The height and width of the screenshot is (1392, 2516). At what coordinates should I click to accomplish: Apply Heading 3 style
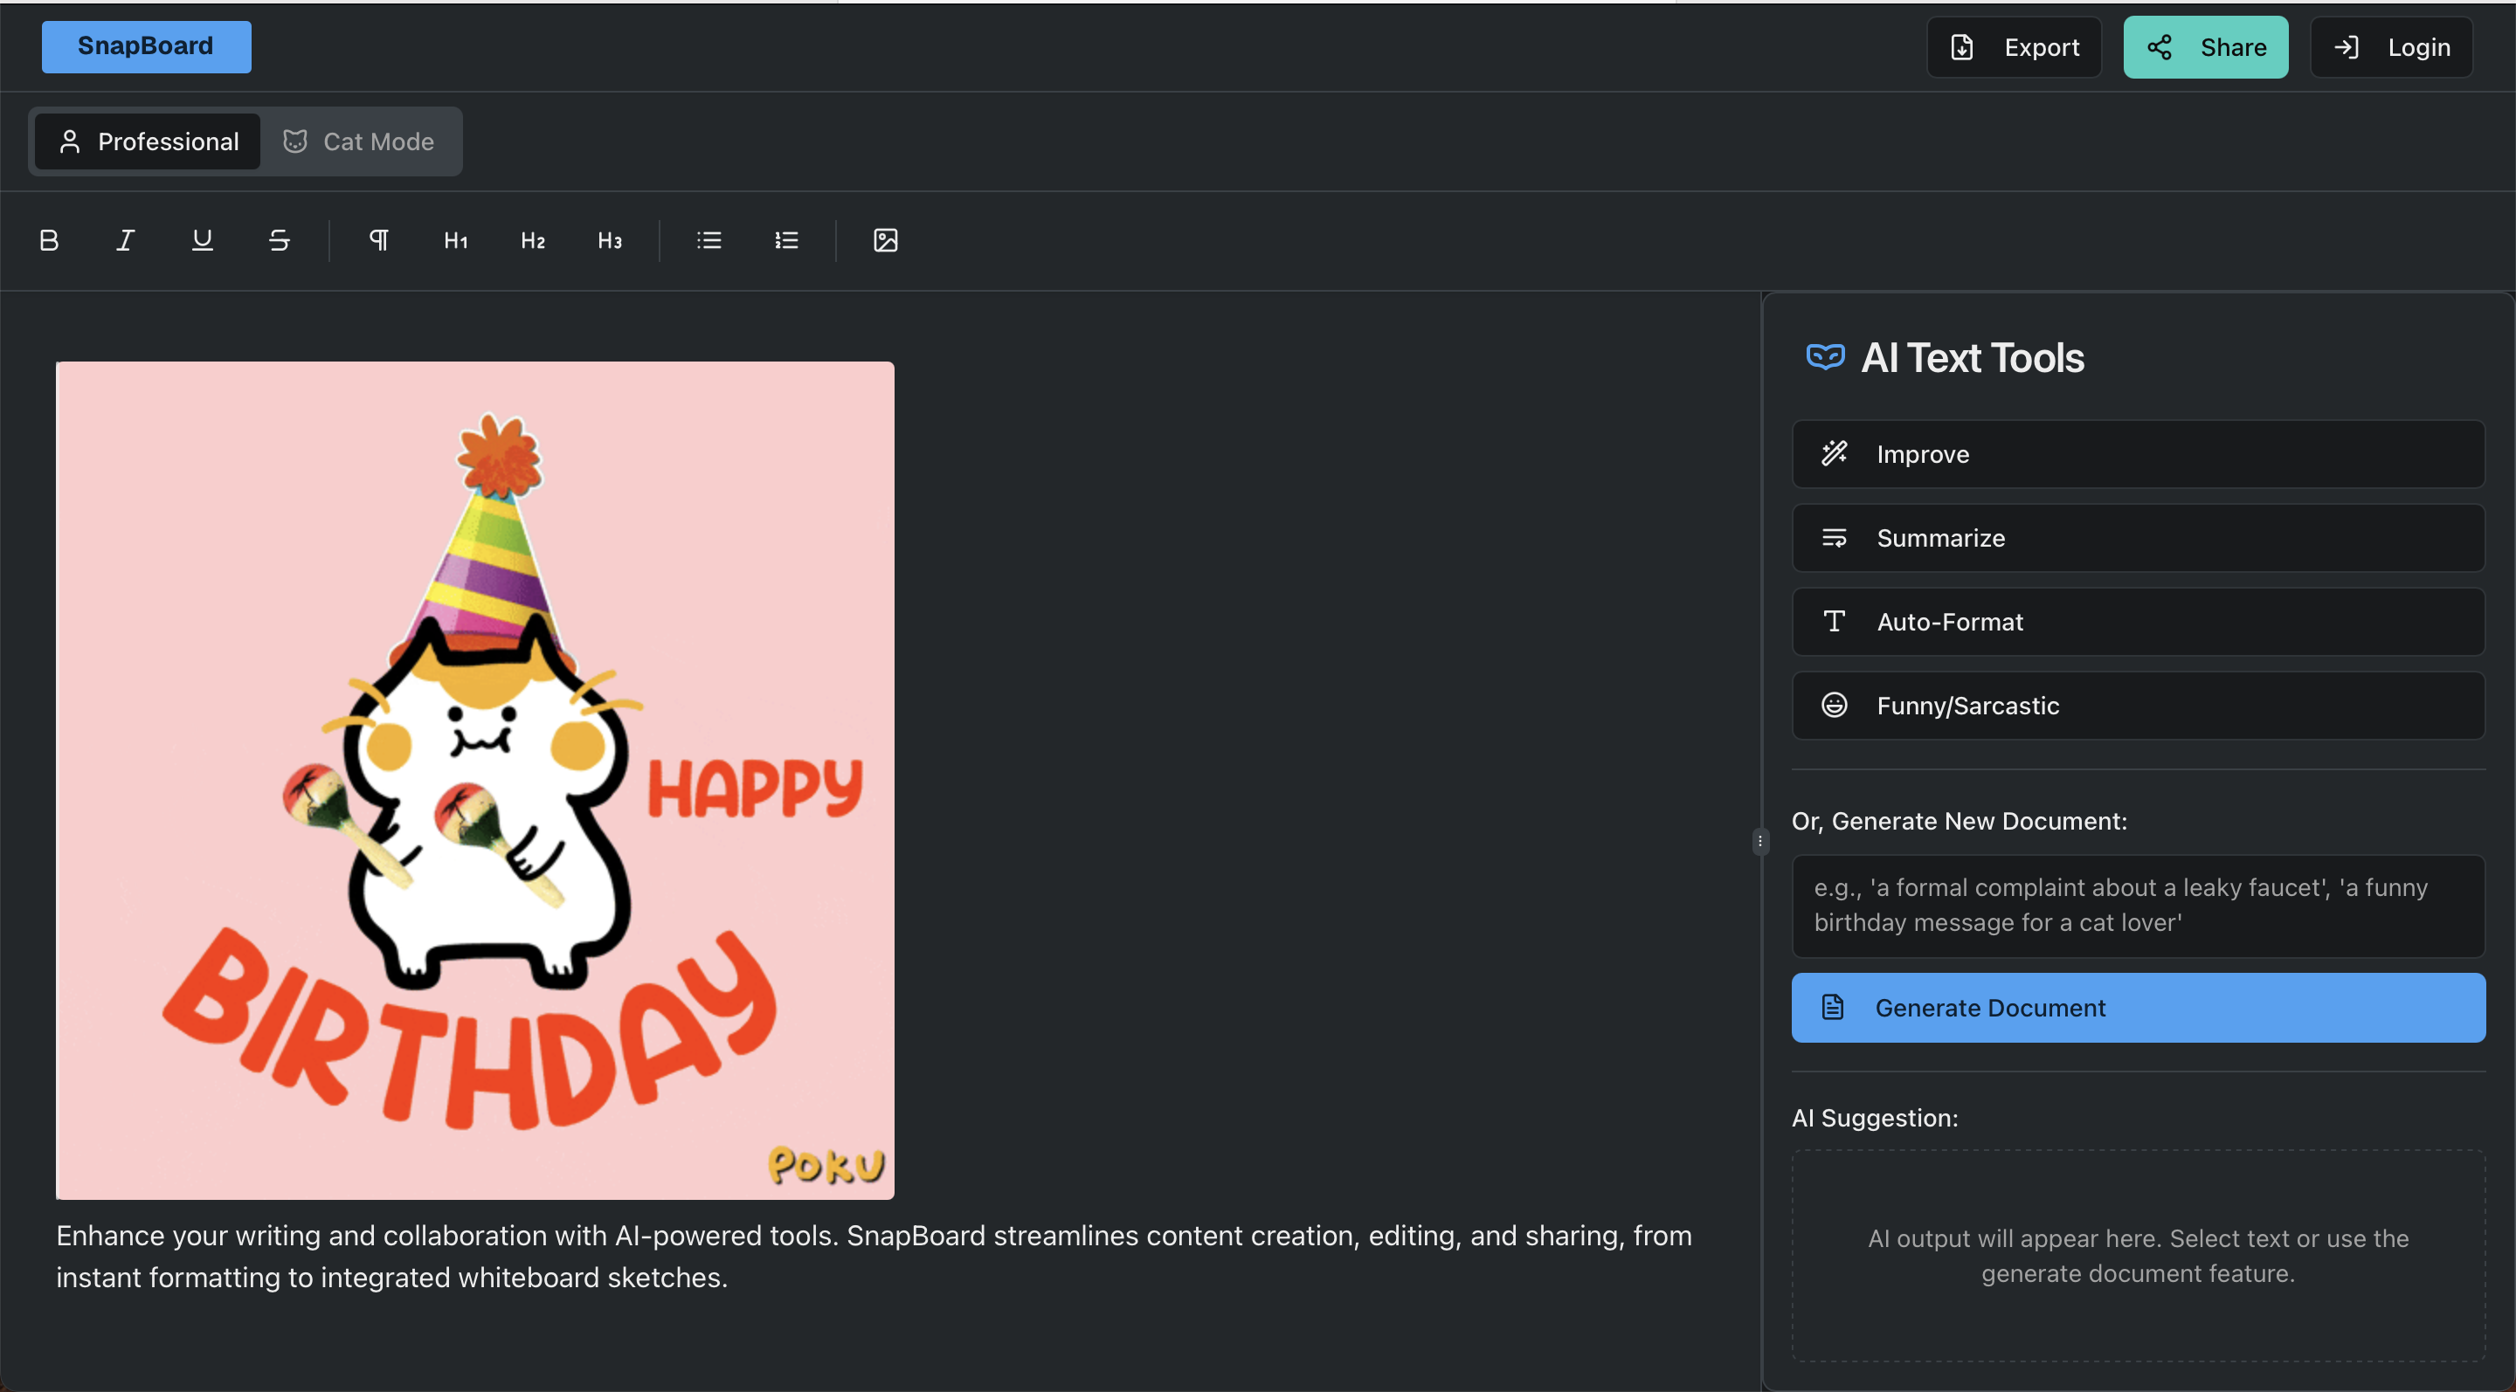pos(610,240)
